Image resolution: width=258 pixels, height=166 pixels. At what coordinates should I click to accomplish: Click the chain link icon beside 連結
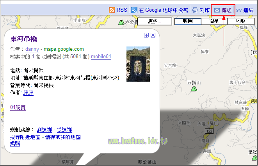click(239, 11)
